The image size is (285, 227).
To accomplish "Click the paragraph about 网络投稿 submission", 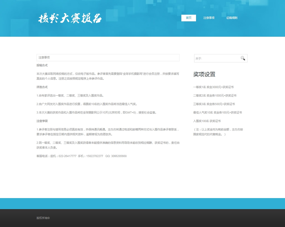I will coord(108,76).
